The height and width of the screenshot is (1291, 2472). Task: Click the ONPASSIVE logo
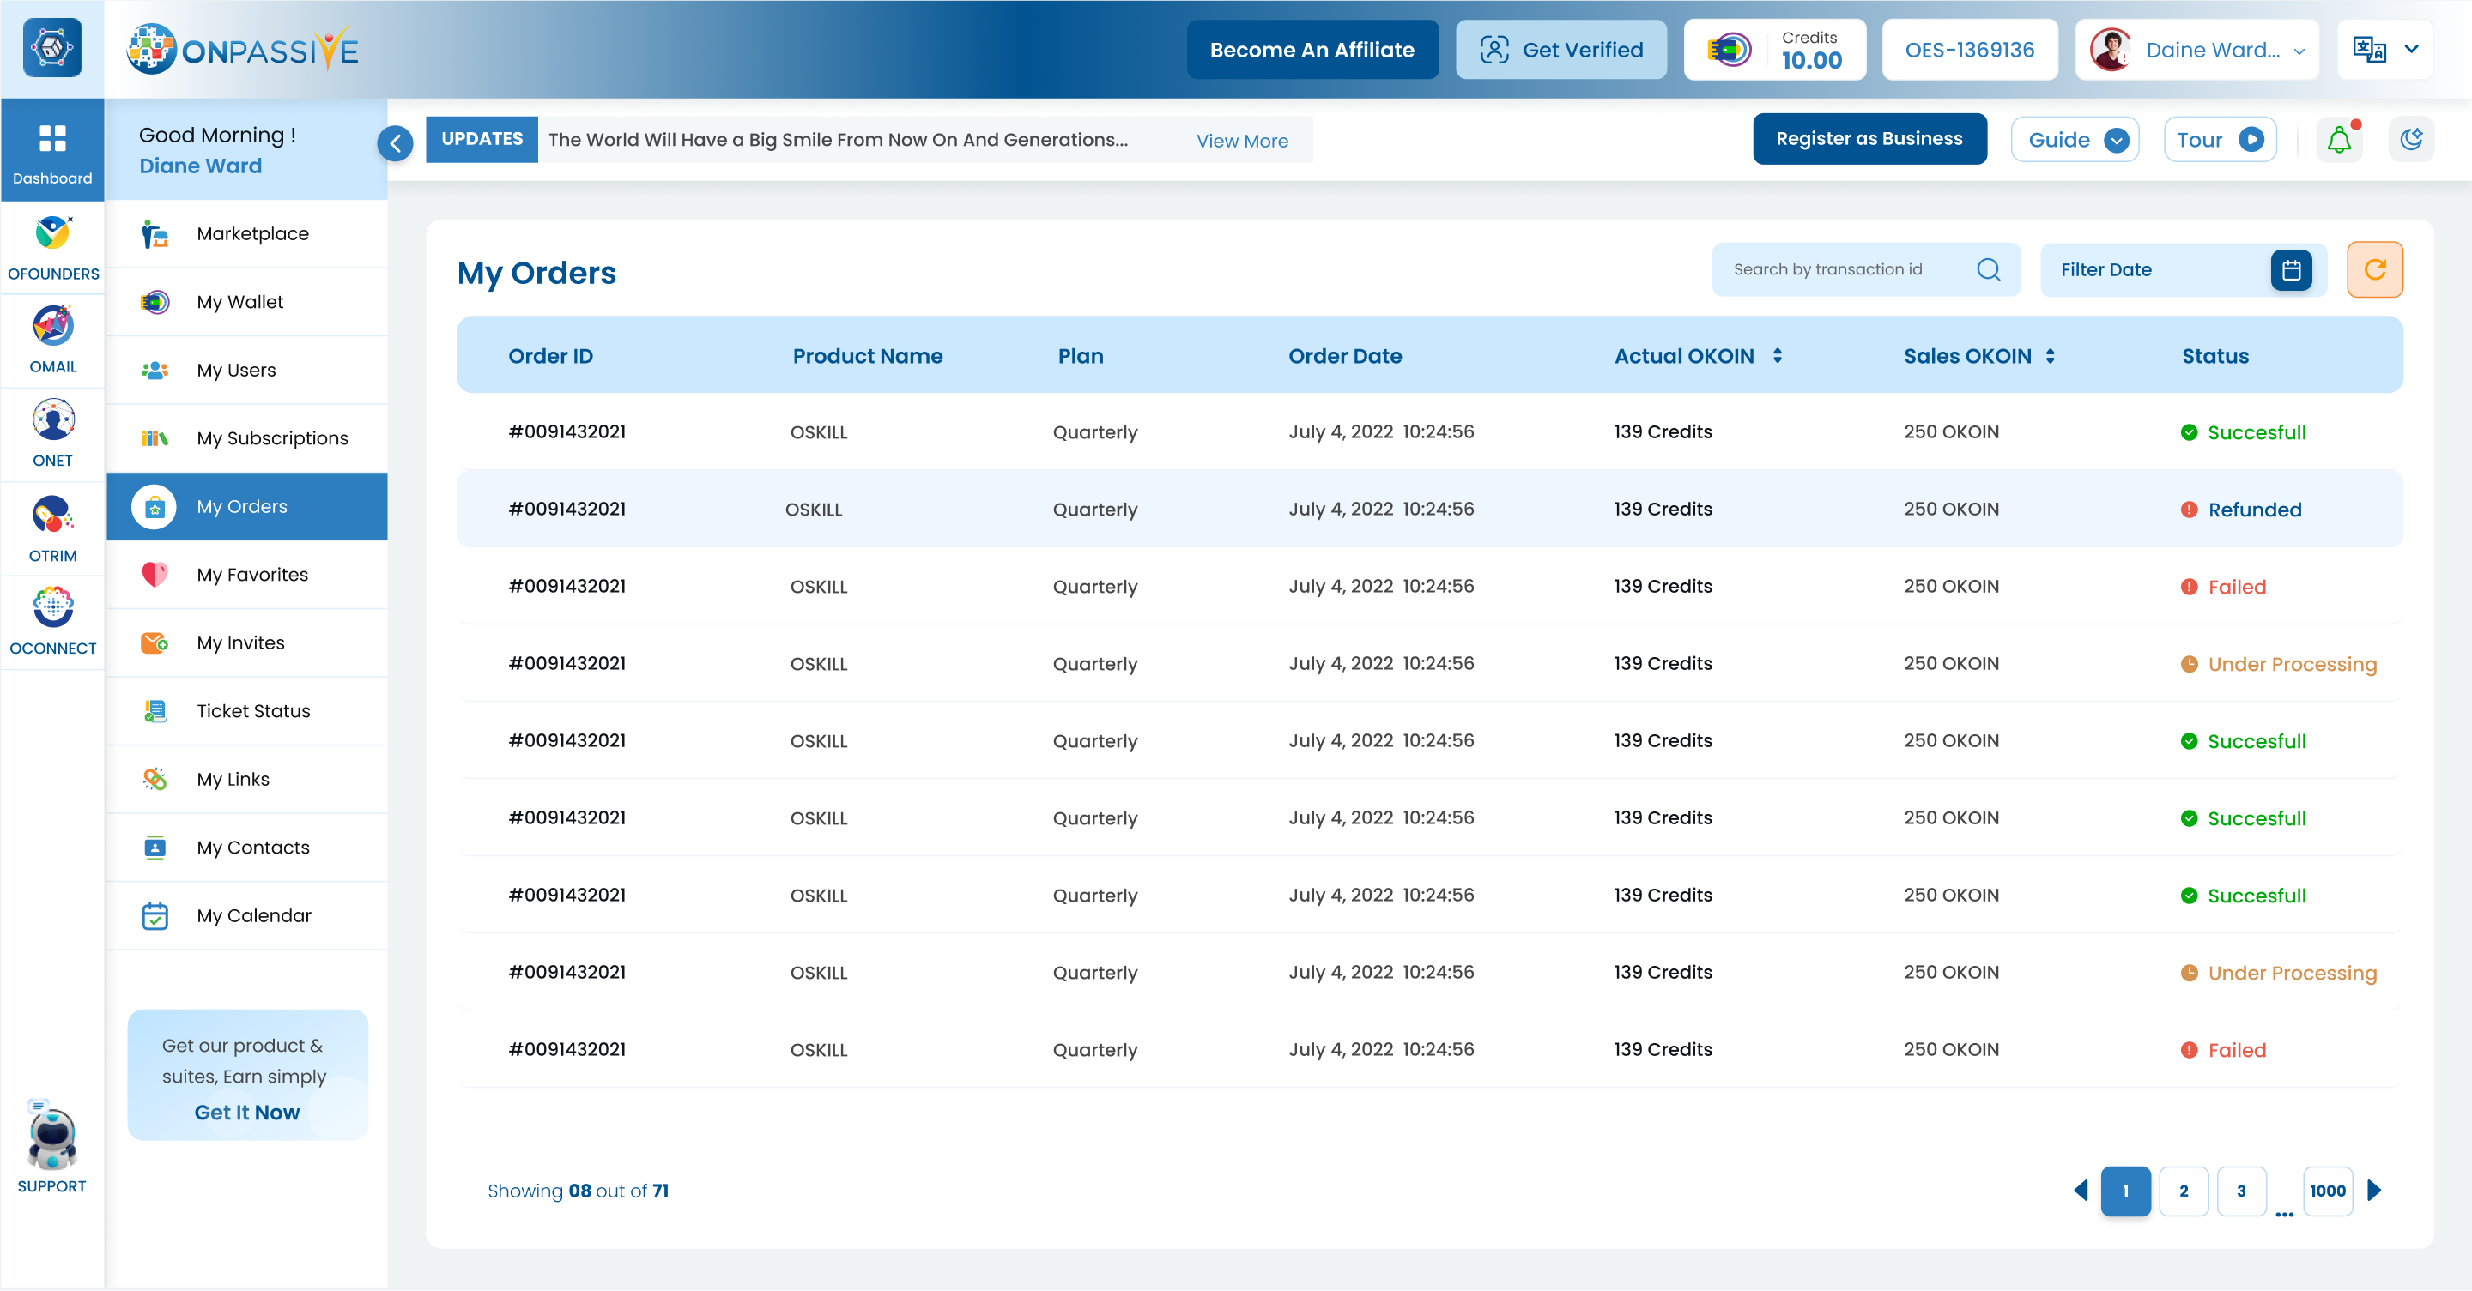(x=243, y=49)
